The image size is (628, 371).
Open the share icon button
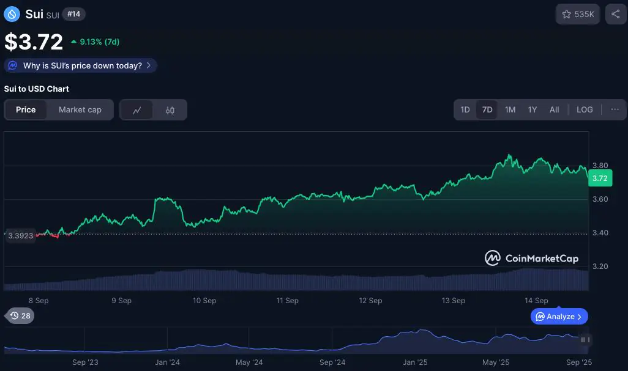tap(616, 14)
